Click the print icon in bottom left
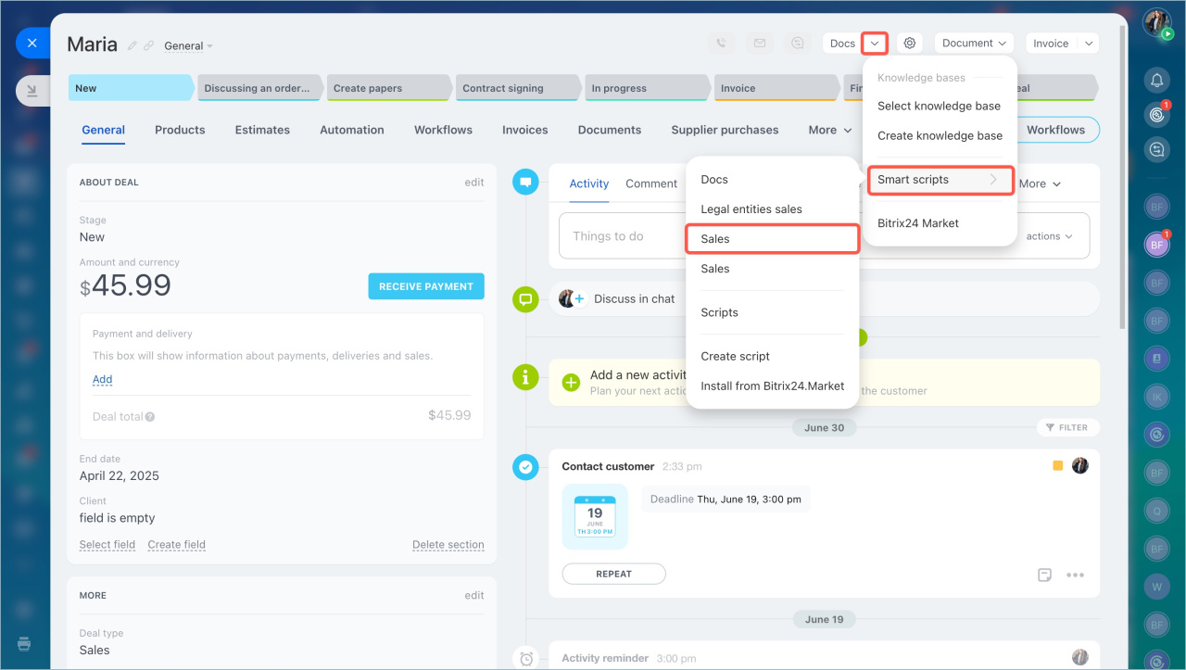The height and width of the screenshot is (670, 1186). 24,644
